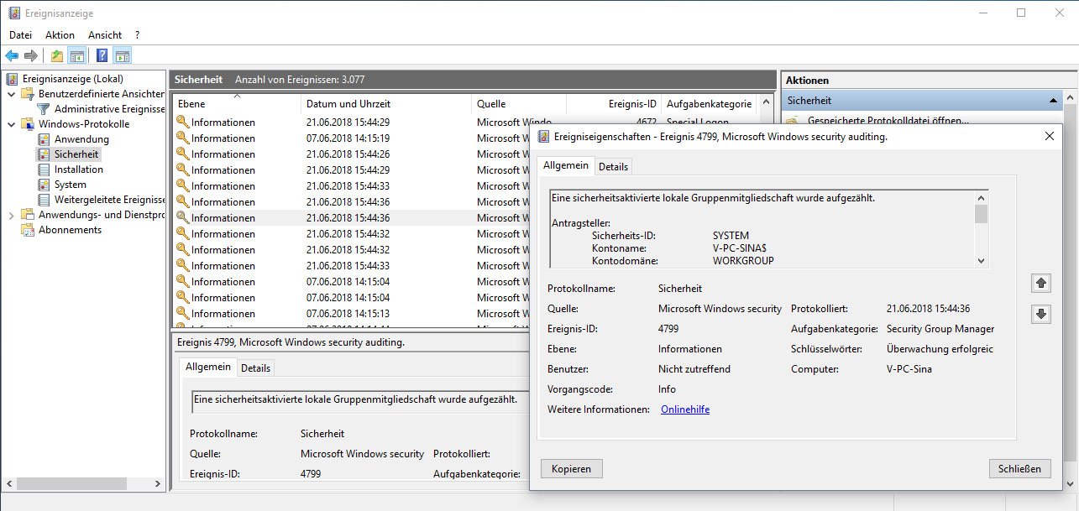1079x511 pixels.
Task: Open Help using the question mark icon
Action: (102, 55)
